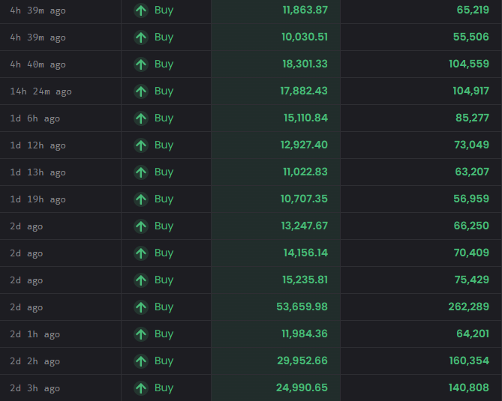The width and height of the screenshot is (502, 401).
Task: Select the quantity 56,959
Action: tap(471, 199)
